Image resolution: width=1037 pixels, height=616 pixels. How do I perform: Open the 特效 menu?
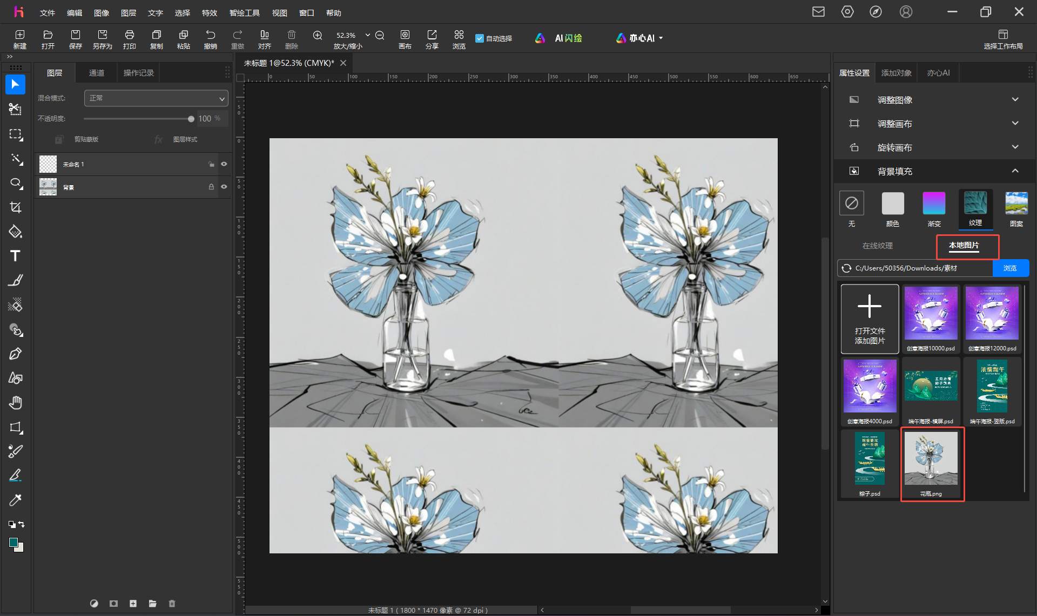tap(210, 12)
